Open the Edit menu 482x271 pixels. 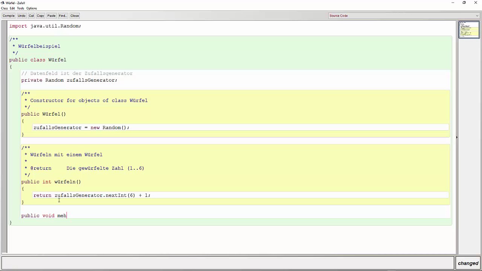click(x=12, y=8)
